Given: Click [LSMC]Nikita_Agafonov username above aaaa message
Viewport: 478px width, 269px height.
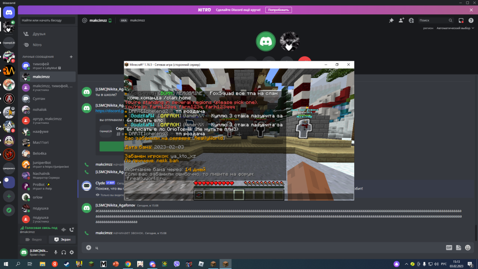Looking at the screenshot, I should tap(115, 205).
